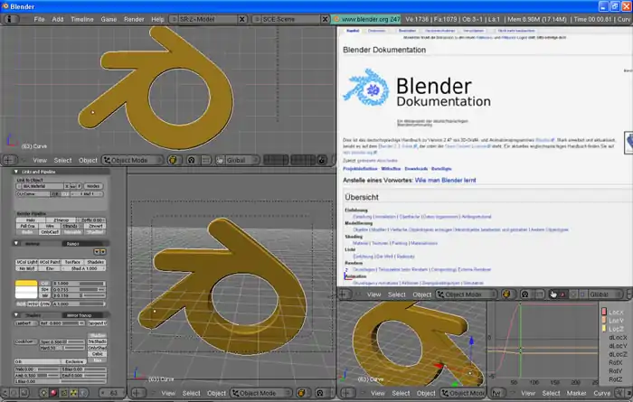This screenshot has width=633, height=402.
Task: Open draw type icon in header under documentation page
Action: (506, 294)
